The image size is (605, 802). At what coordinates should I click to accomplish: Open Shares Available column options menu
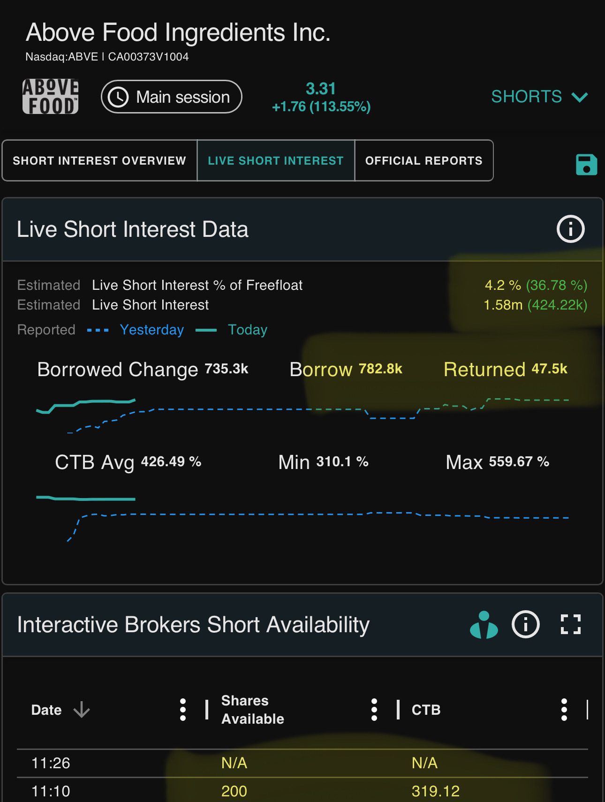(x=374, y=710)
